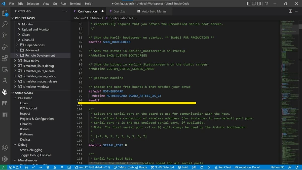302x170 pixels.
Task: Open Projects & Configuration in PIO Home
Action: pos(37,119)
